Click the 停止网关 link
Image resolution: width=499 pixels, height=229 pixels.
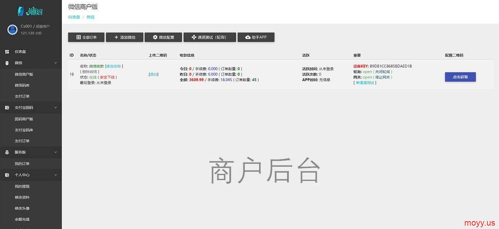(382, 77)
